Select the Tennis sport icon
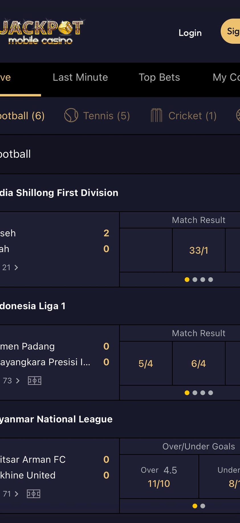 click(x=71, y=115)
